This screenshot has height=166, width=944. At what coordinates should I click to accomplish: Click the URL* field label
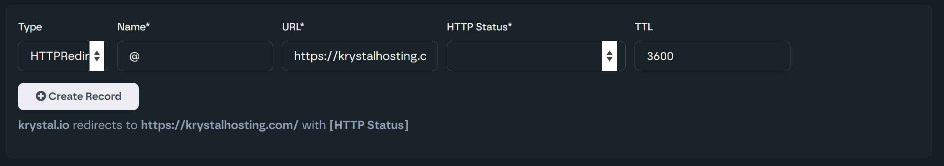coord(293,27)
